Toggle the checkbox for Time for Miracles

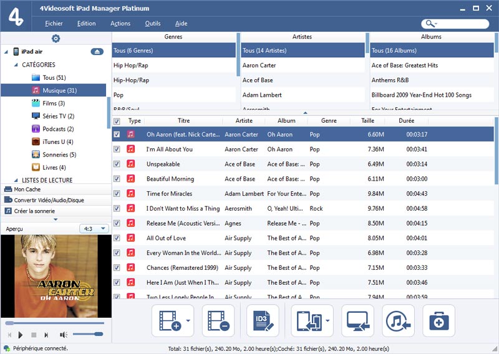pyautogui.click(x=117, y=194)
